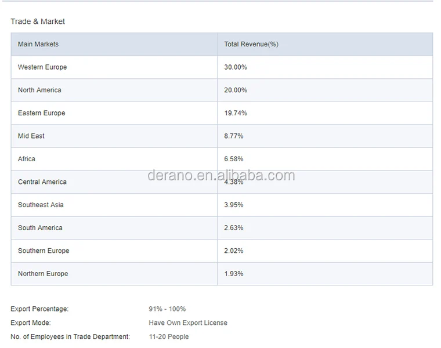Viewport: 441px width, 348px height.
Task: Click the Southern Europe market cell
Action: [x=44, y=251]
